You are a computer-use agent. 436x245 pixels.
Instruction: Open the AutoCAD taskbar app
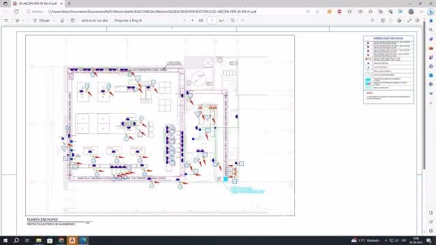click(x=72, y=240)
